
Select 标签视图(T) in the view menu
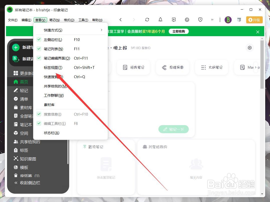tap(71, 68)
